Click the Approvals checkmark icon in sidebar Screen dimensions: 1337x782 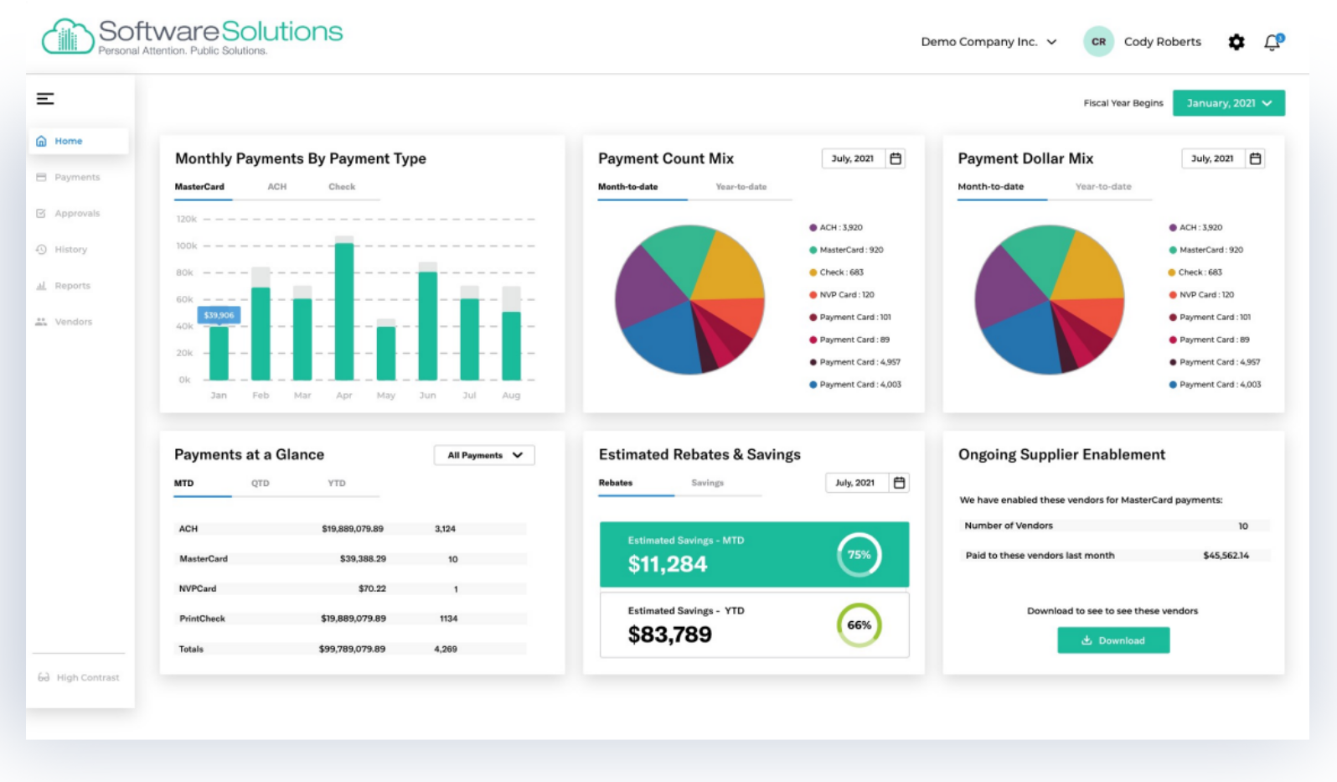pos(41,213)
